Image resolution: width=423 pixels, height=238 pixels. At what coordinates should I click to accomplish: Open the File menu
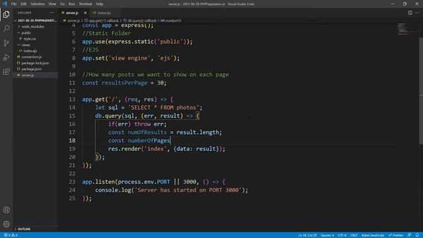click(x=14, y=4)
